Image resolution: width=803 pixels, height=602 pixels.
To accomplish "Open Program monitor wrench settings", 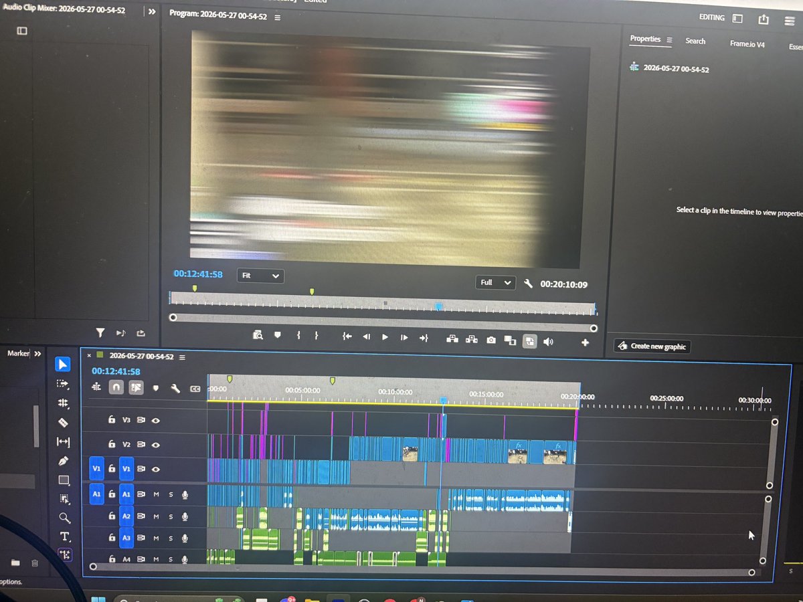I will point(527,284).
